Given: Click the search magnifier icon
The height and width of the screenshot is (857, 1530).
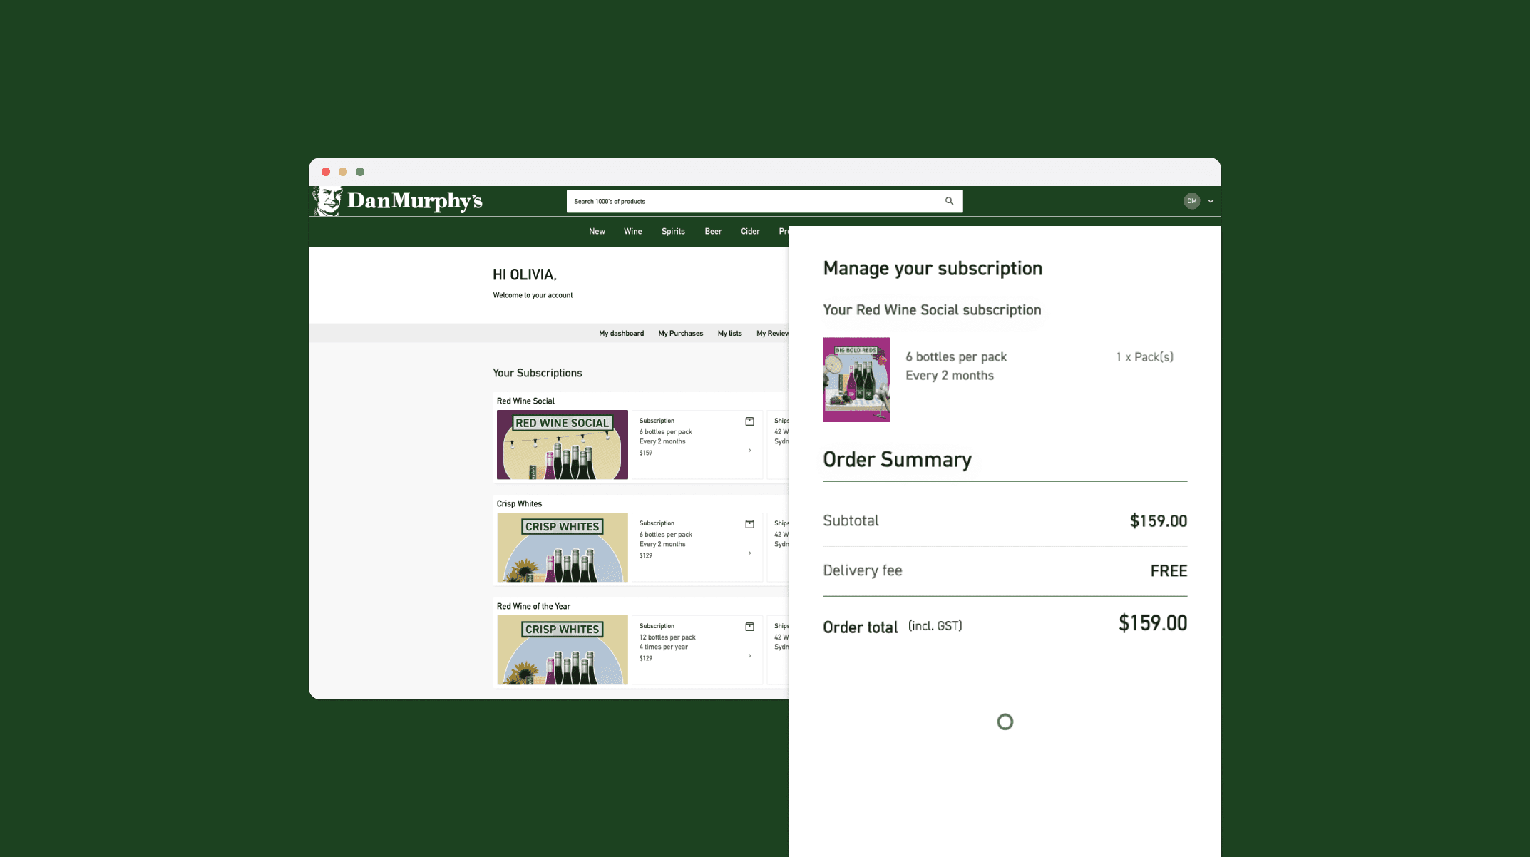Looking at the screenshot, I should (949, 201).
